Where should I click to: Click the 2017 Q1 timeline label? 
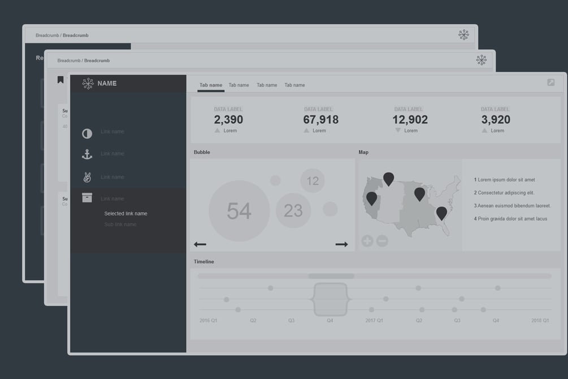pos(374,321)
